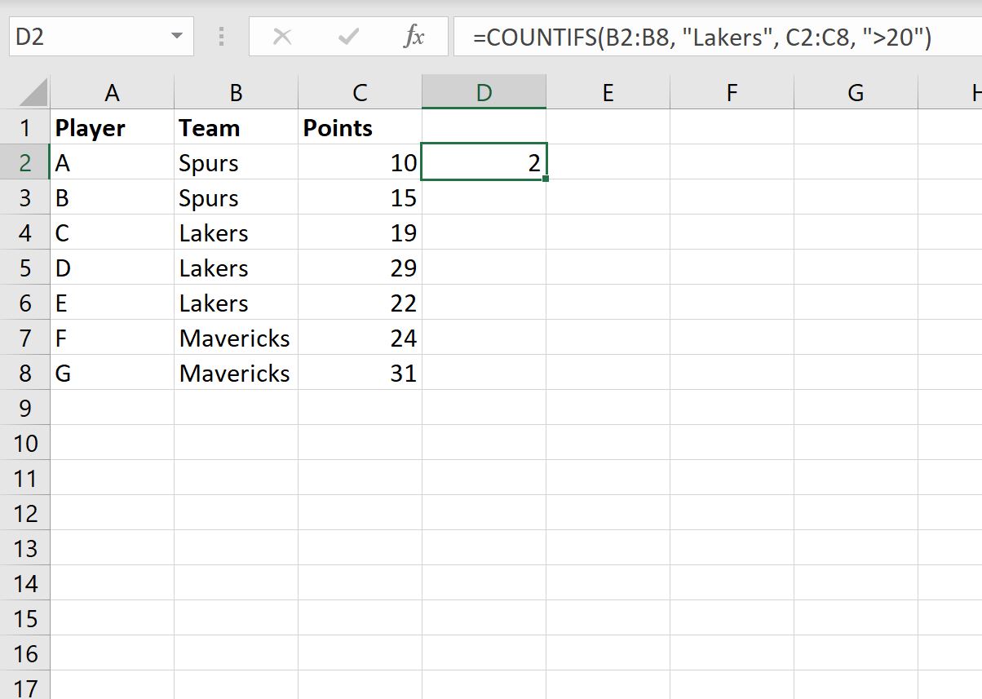Select player G cell

(113, 373)
